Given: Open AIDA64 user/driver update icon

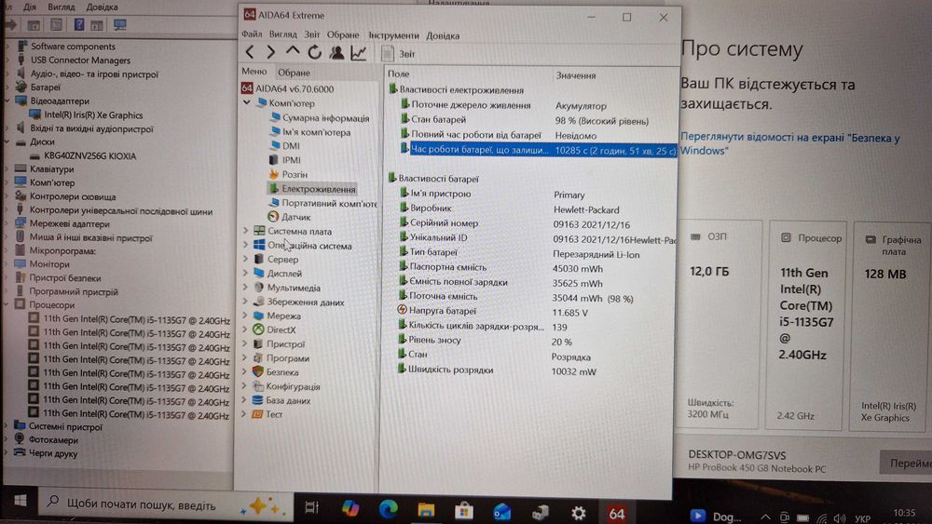Looking at the screenshot, I should click(x=337, y=52).
